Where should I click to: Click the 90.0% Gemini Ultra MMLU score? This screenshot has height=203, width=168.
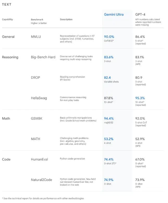coord(109,37)
